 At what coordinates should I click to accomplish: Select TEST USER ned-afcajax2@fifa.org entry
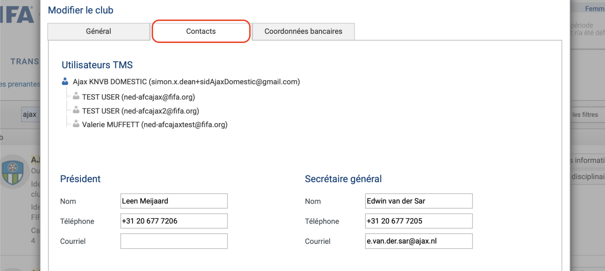[x=140, y=111]
